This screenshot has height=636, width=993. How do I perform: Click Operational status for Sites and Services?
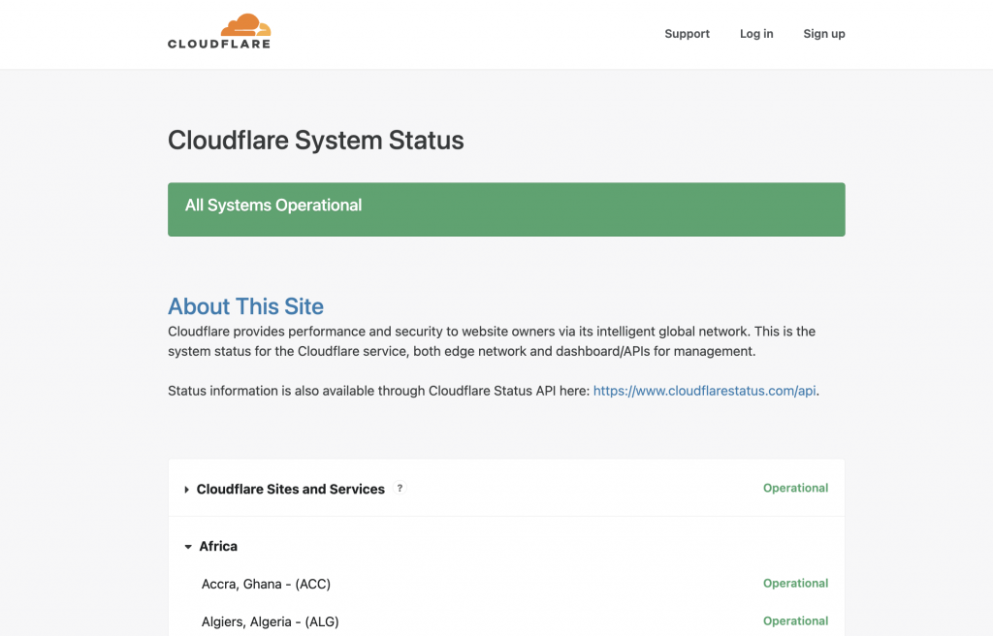[x=795, y=488]
